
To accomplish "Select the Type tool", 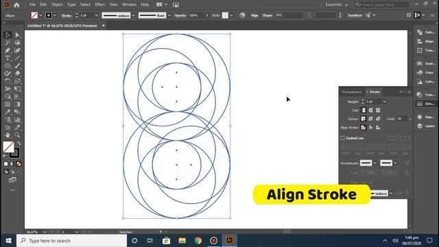I will (x=8, y=58).
